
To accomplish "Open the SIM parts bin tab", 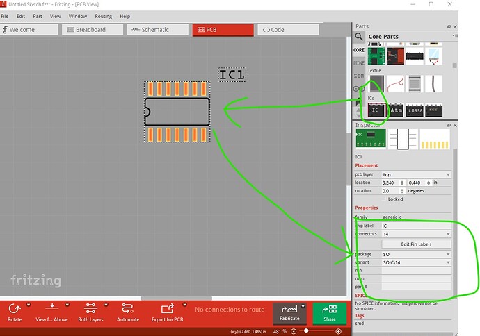I will pos(359,76).
